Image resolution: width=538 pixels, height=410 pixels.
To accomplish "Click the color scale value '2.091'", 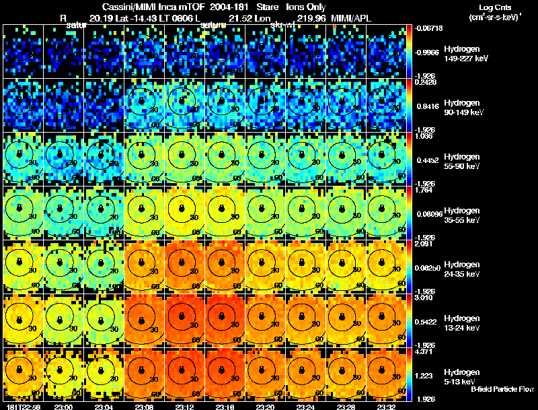I will [x=424, y=244].
